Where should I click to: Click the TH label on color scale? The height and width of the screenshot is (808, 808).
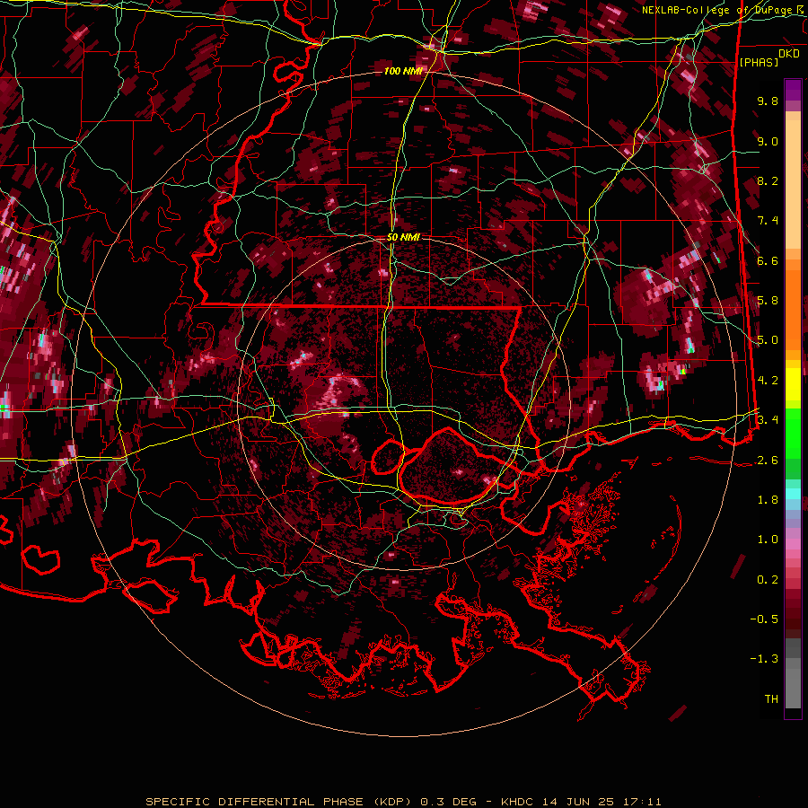tap(771, 699)
